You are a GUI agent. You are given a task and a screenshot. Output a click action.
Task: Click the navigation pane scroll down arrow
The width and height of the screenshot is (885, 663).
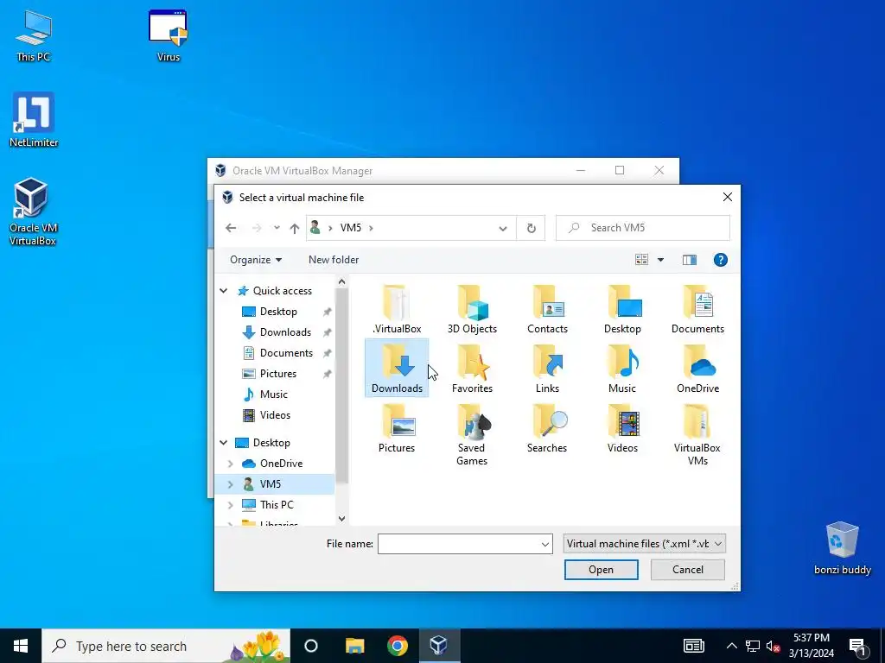coord(341,519)
